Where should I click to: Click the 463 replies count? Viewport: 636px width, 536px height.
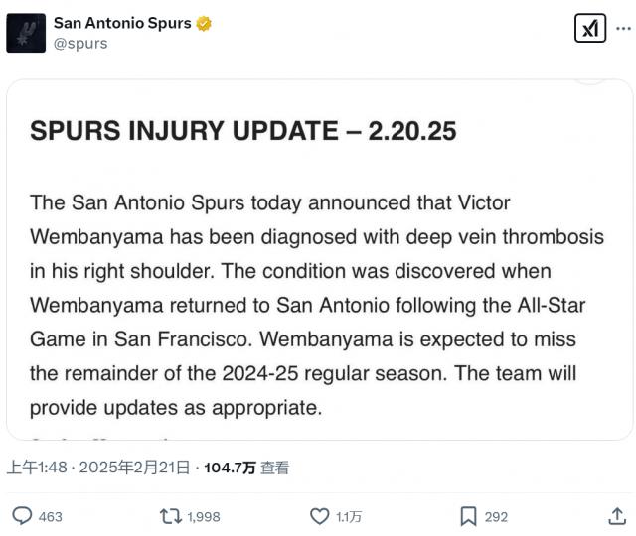coord(50,517)
